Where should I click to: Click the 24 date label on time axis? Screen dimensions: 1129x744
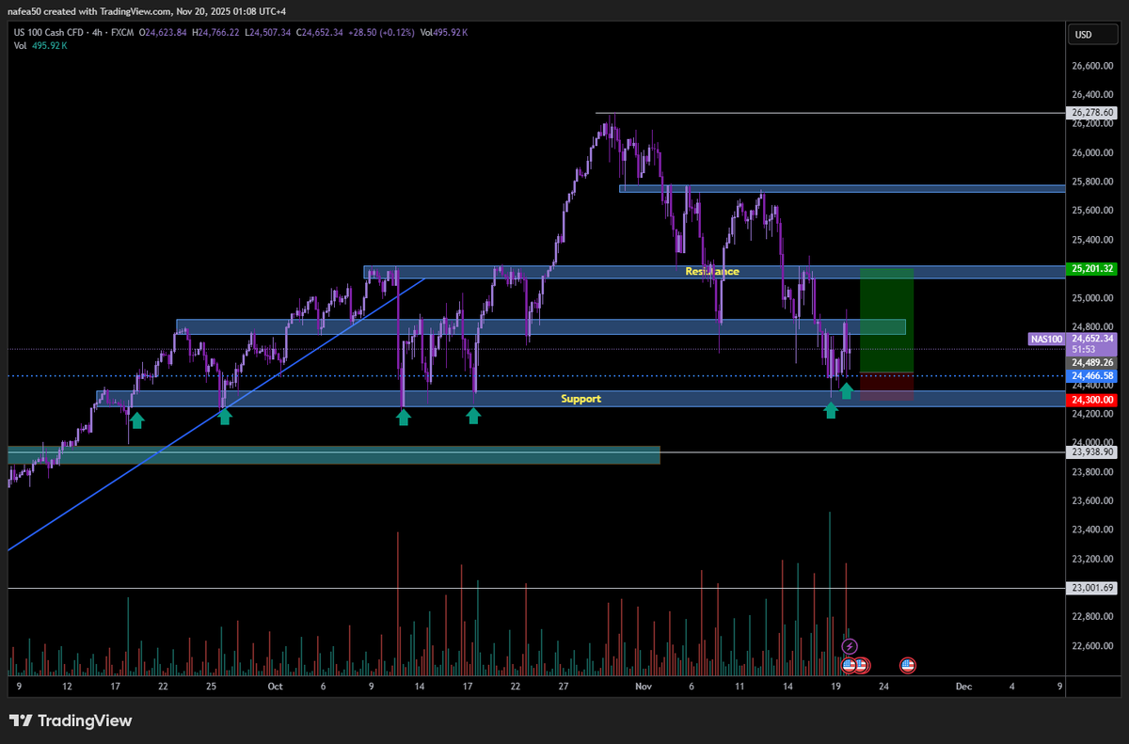pos(883,687)
